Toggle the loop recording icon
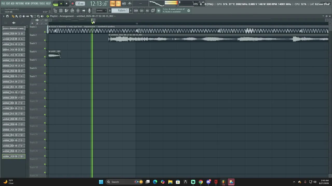The width and height of the screenshot is (332, 186). [x=124, y=4]
